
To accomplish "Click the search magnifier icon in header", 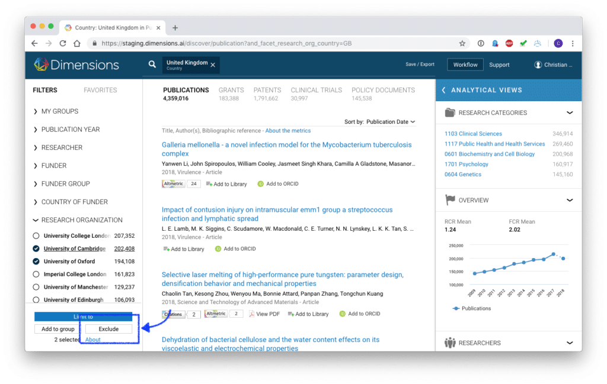I will [152, 64].
